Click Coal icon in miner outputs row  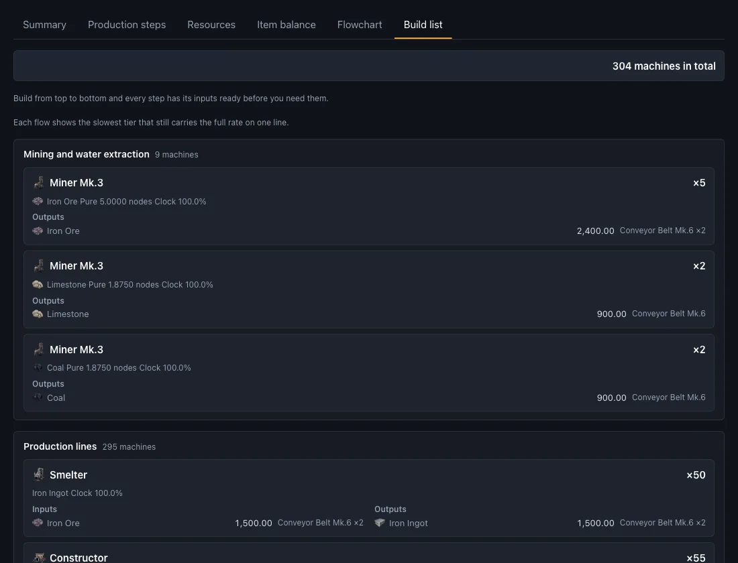(x=38, y=397)
